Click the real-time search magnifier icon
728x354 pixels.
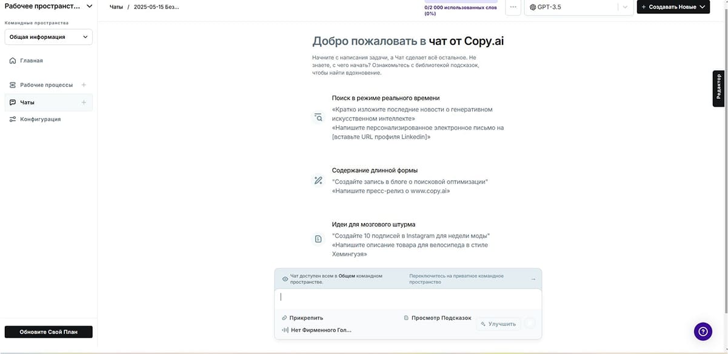tap(318, 118)
